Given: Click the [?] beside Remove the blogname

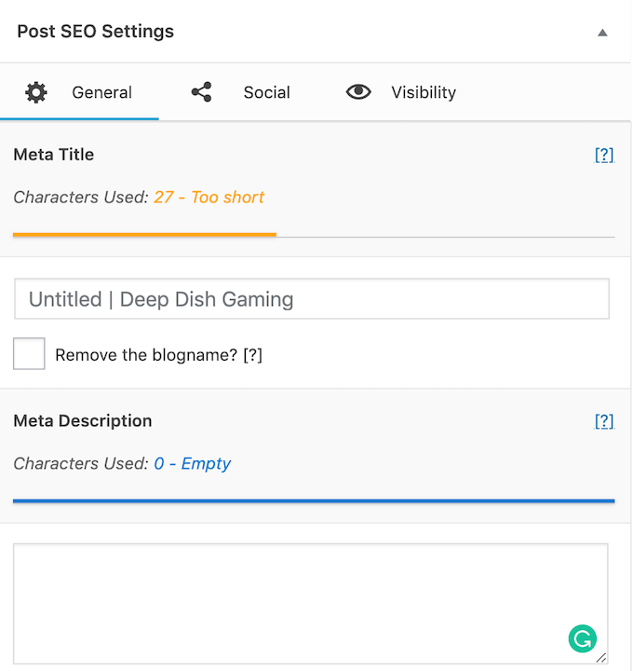Looking at the screenshot, I should pos(252,355).
